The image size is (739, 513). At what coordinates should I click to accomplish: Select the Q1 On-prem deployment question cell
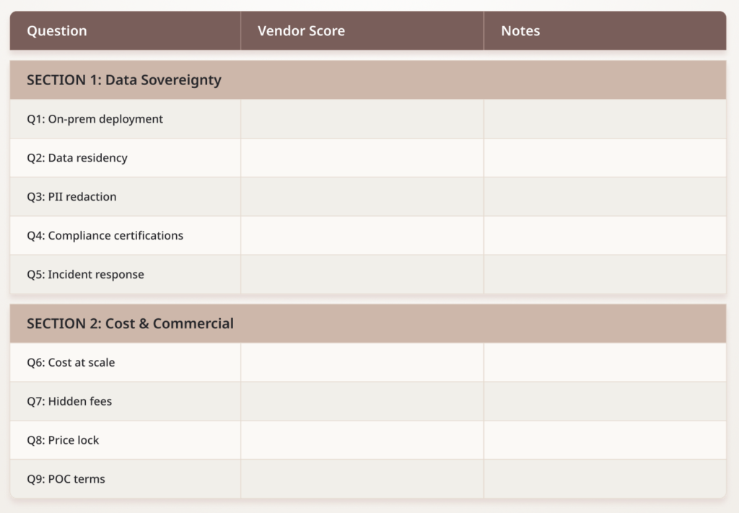click(95, 119)
